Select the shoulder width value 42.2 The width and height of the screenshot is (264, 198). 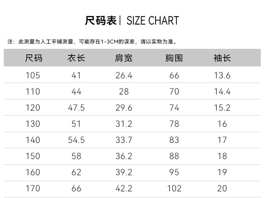[124, 189]
